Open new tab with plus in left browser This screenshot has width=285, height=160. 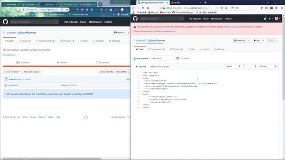[x=100, y=4]
